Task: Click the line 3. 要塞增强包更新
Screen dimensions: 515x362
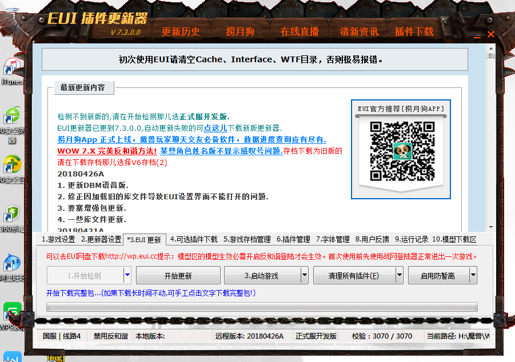Action: [x=91, y=208]
